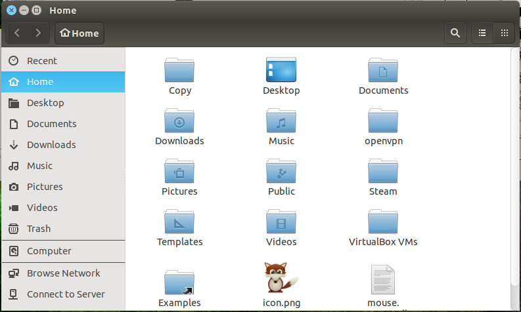Select the Downloads folder icon in main pane
The width and height of the screenshot is (521, 312).
point(179,121)
